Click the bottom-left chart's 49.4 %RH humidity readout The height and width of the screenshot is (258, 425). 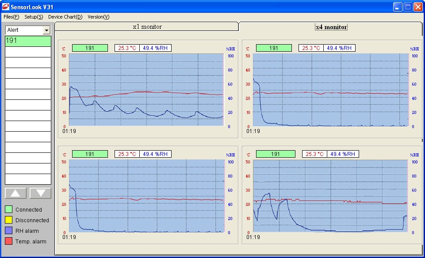tap(155, 154)
